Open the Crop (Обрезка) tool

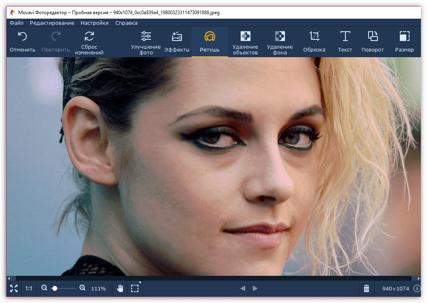(x=314, y=42)
